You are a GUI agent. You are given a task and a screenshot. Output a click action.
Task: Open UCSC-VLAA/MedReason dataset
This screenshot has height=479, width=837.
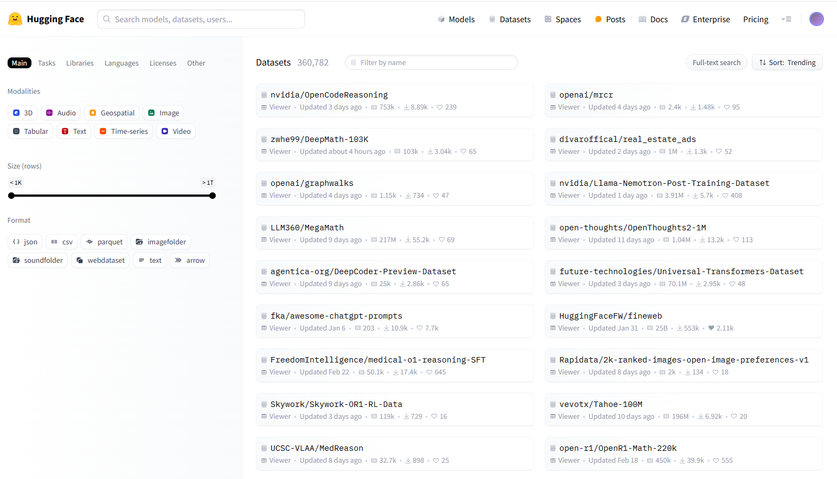395,454
